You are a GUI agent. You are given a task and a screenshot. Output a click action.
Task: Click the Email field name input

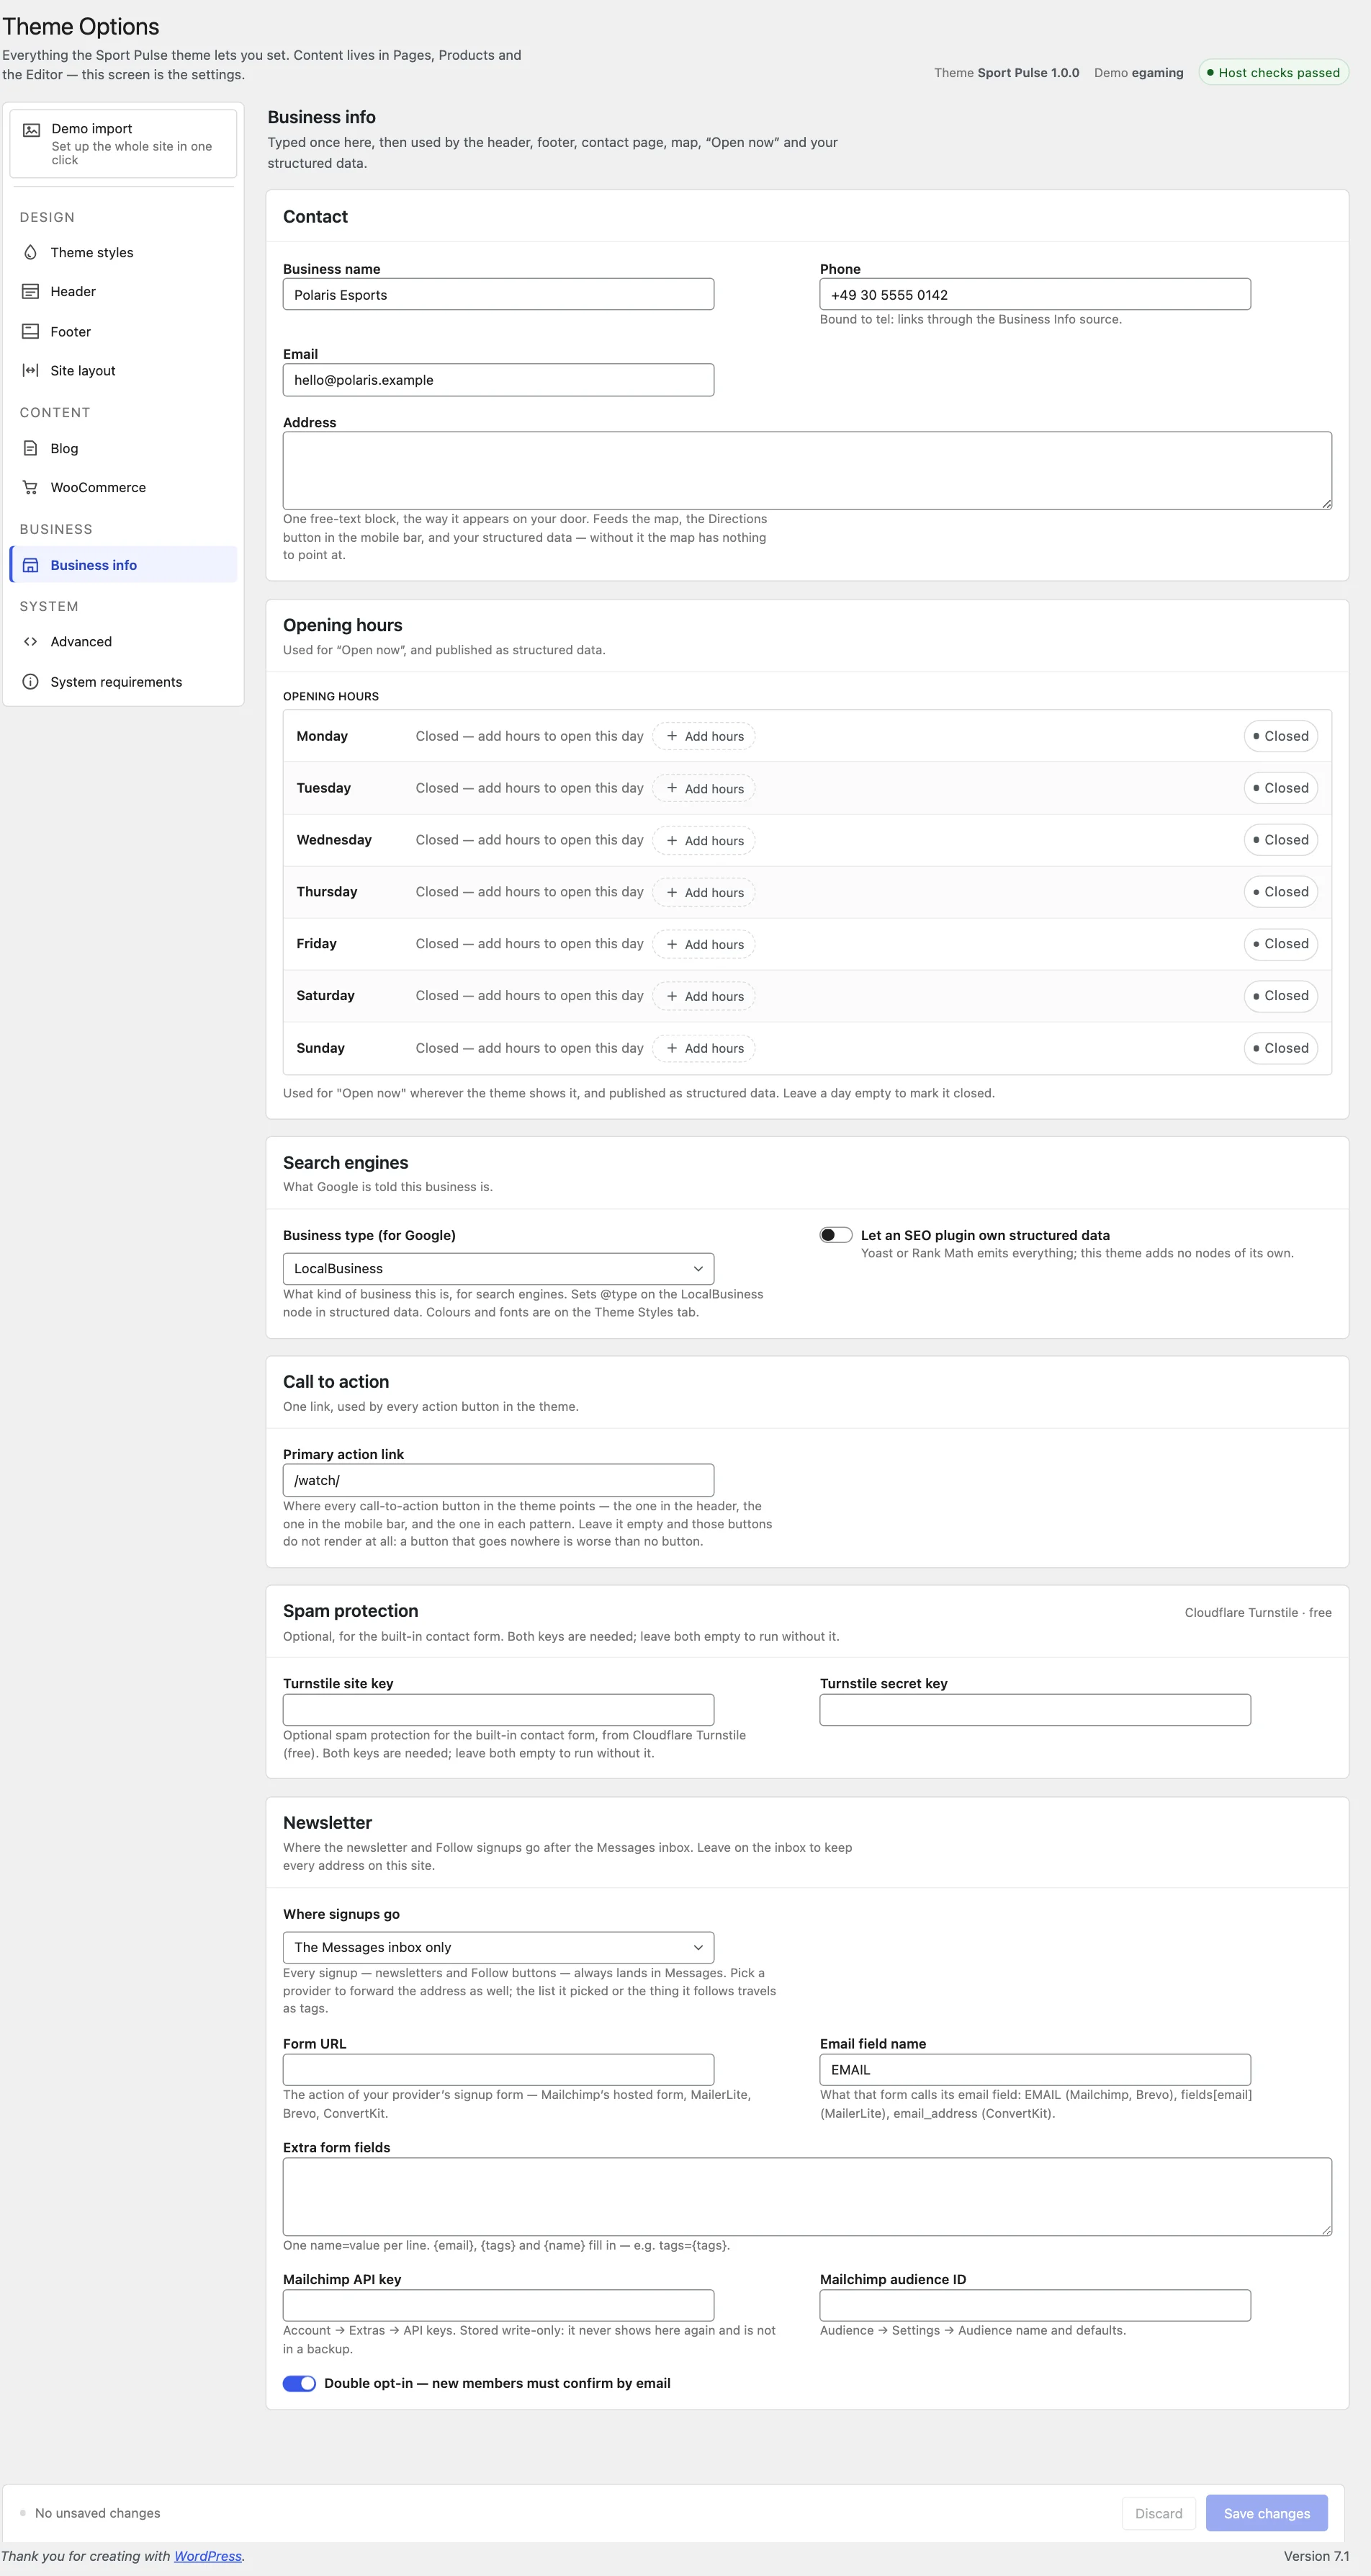pos(1034,2069)
